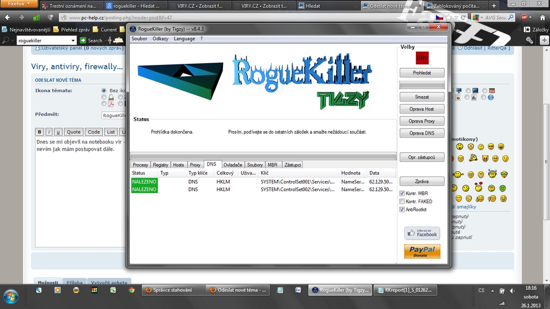Open Excel from the taskbar
550x309 pixels.
(113, 290)
